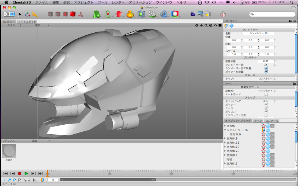
Task: Toggle the シンメトリー面で吸着 checkbox
Action: [x=266, y=68]
